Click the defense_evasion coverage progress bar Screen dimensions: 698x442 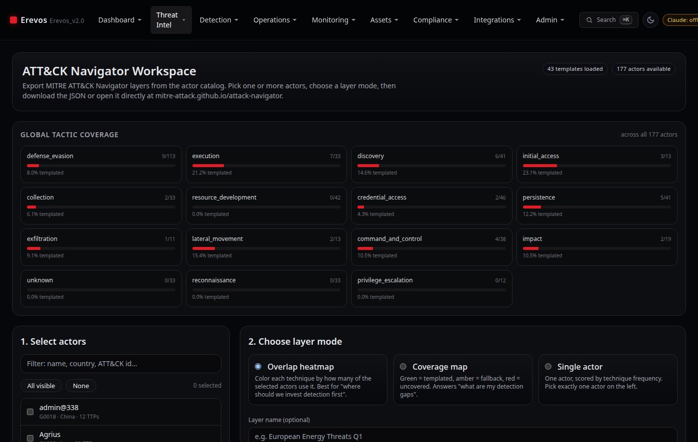tap(101, 165)
